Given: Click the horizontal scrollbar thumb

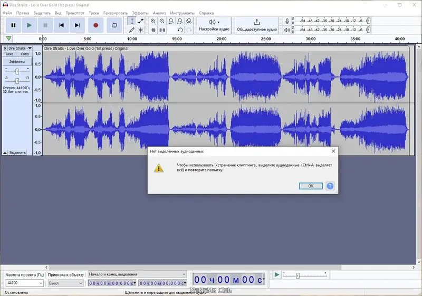Looking at the screenshot, I should [195, 268].
